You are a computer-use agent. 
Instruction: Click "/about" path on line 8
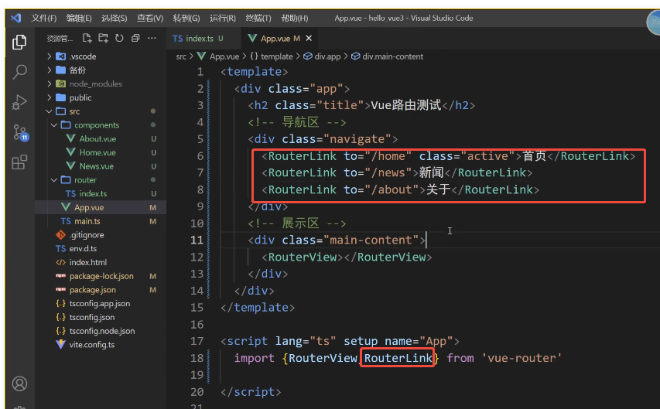coord(392,189)
